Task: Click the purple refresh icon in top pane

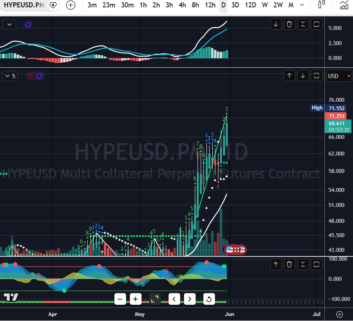Action: pos(28,24)
